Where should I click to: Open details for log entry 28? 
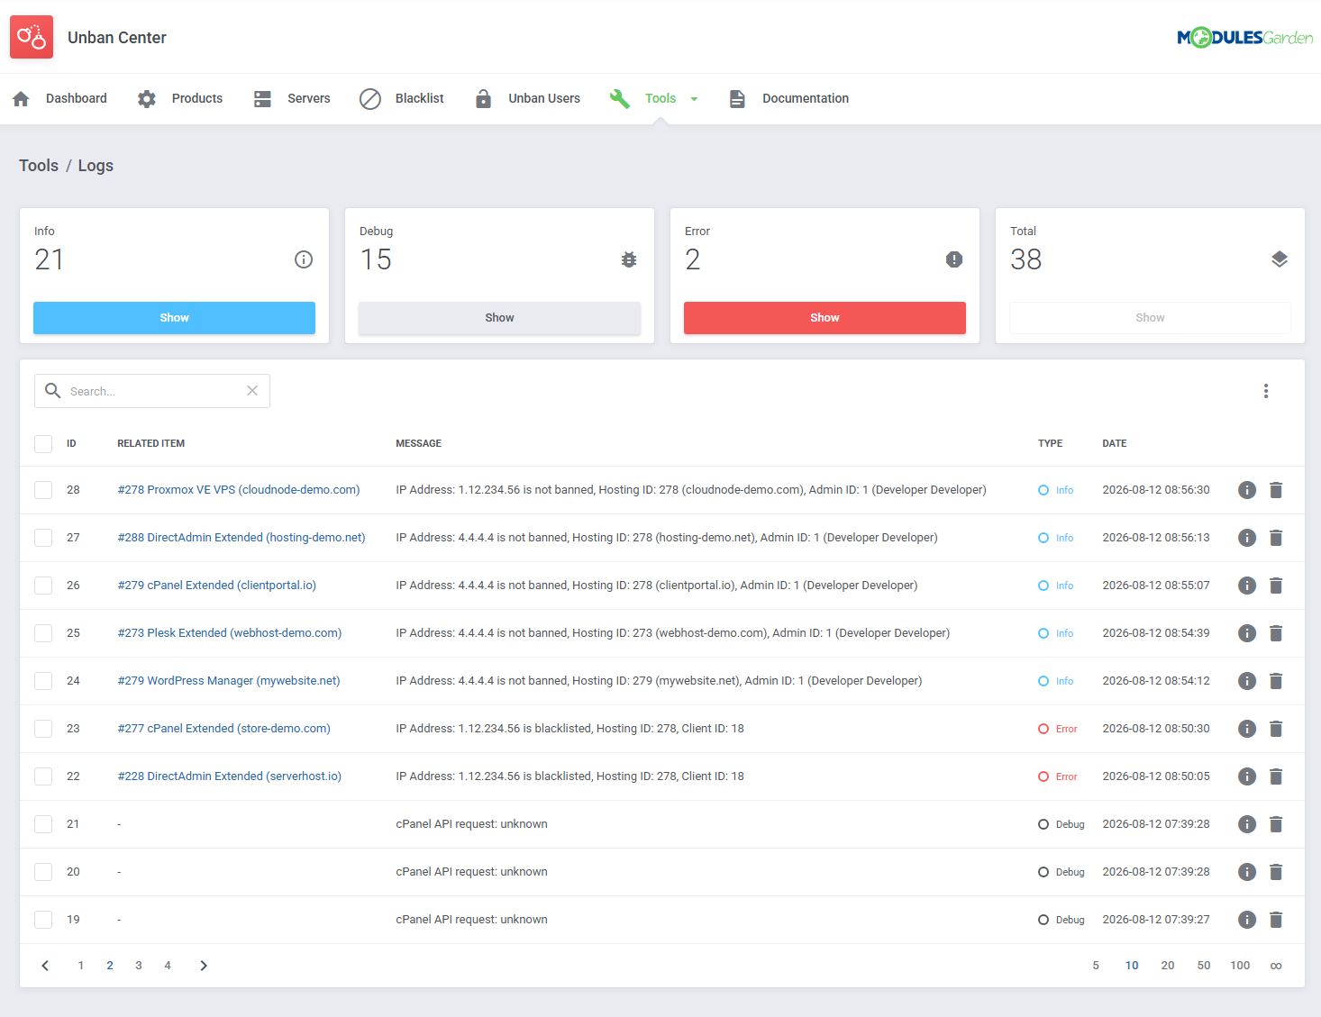point(1247,490)
